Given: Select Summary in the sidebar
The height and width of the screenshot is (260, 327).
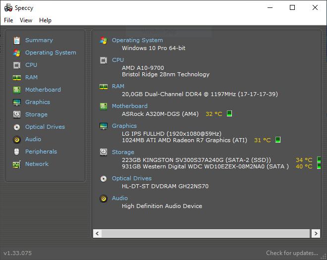Looking at the screenshot, I should (39, 40).
